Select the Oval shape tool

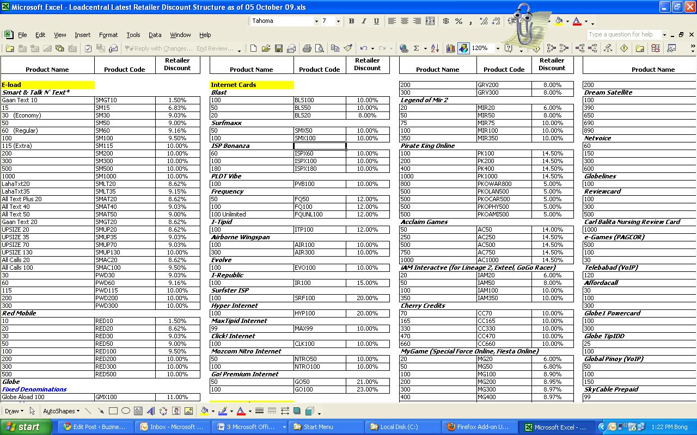[126, 411]
